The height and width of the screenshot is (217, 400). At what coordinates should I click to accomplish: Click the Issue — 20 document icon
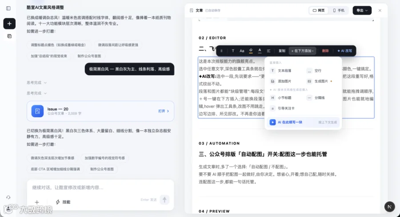[37, 111]
